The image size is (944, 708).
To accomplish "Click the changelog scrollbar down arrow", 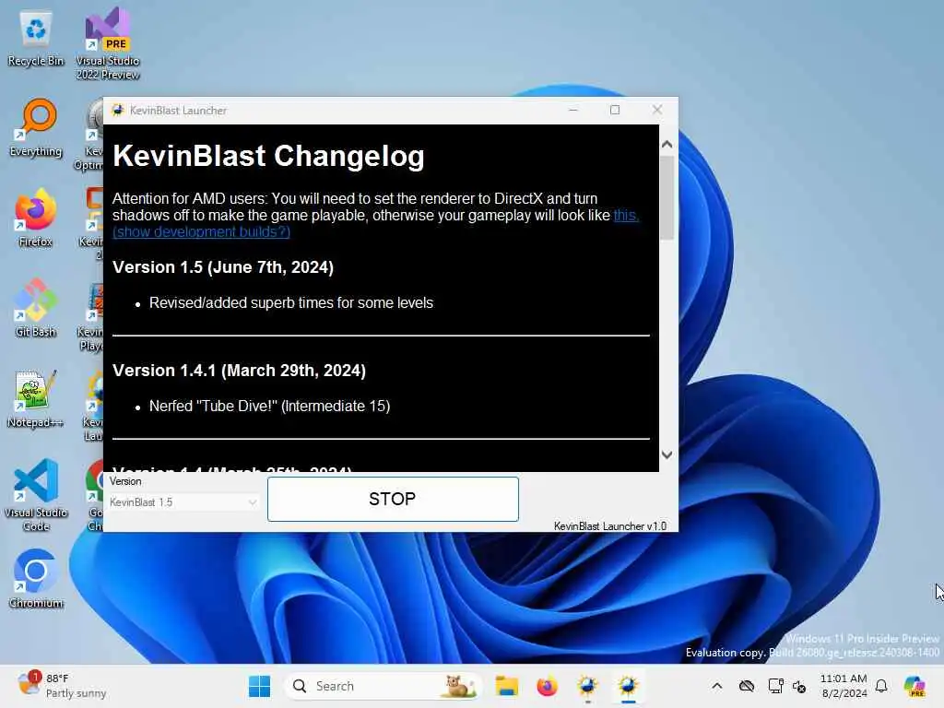I will click(x=667, y=455).
